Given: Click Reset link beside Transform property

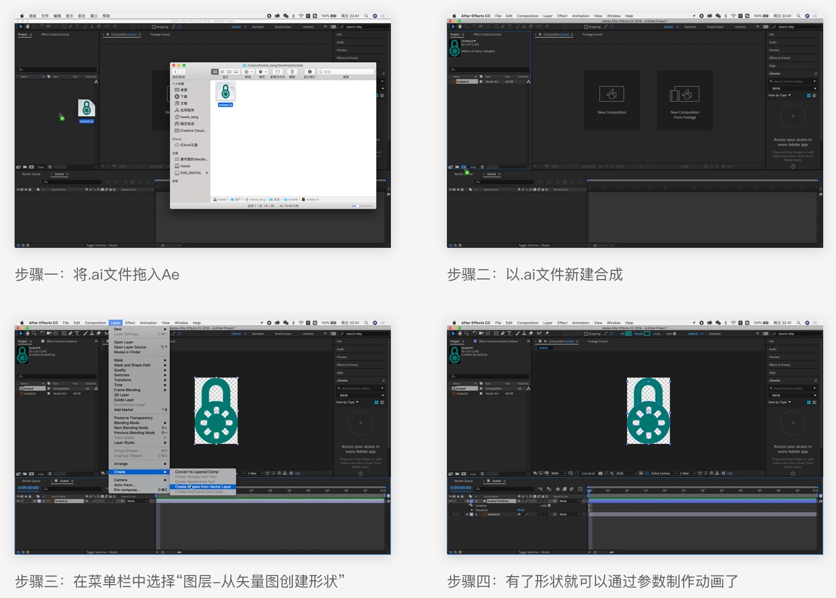Looking at the screenshot, I should click(x=521, y=510).
